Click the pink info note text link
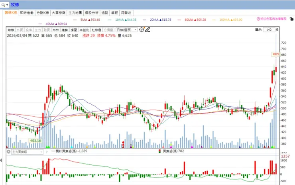295x185 pixels. tap(273, 19)
